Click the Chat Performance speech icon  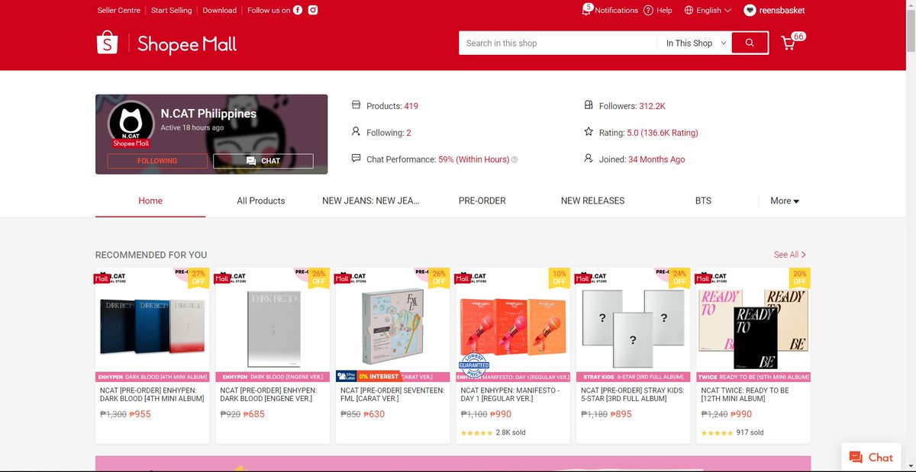356,159
